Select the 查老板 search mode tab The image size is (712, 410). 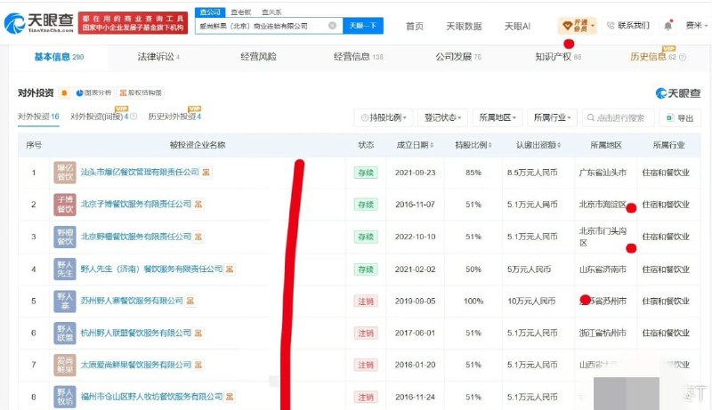240,12
